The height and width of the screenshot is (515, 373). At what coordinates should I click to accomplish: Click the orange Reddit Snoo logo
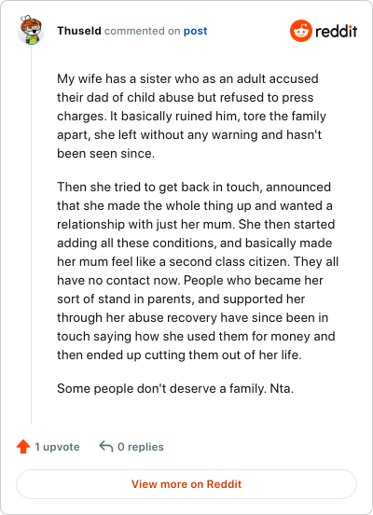(301, 31)
